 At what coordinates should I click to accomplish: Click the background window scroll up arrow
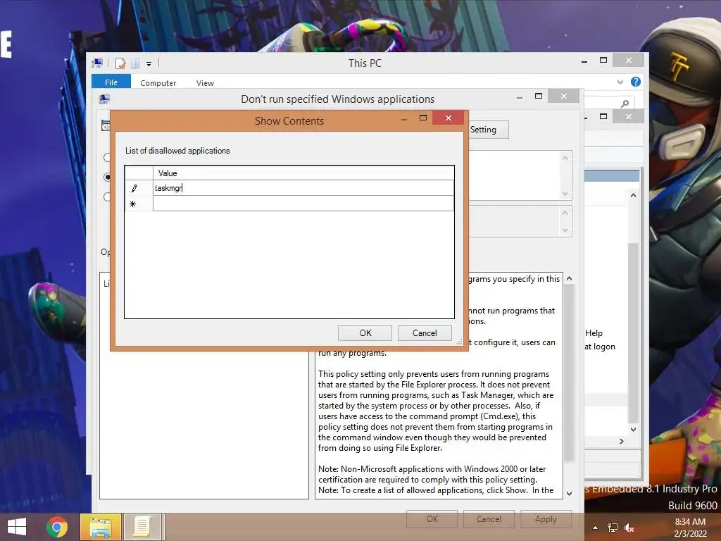point(633,195)
